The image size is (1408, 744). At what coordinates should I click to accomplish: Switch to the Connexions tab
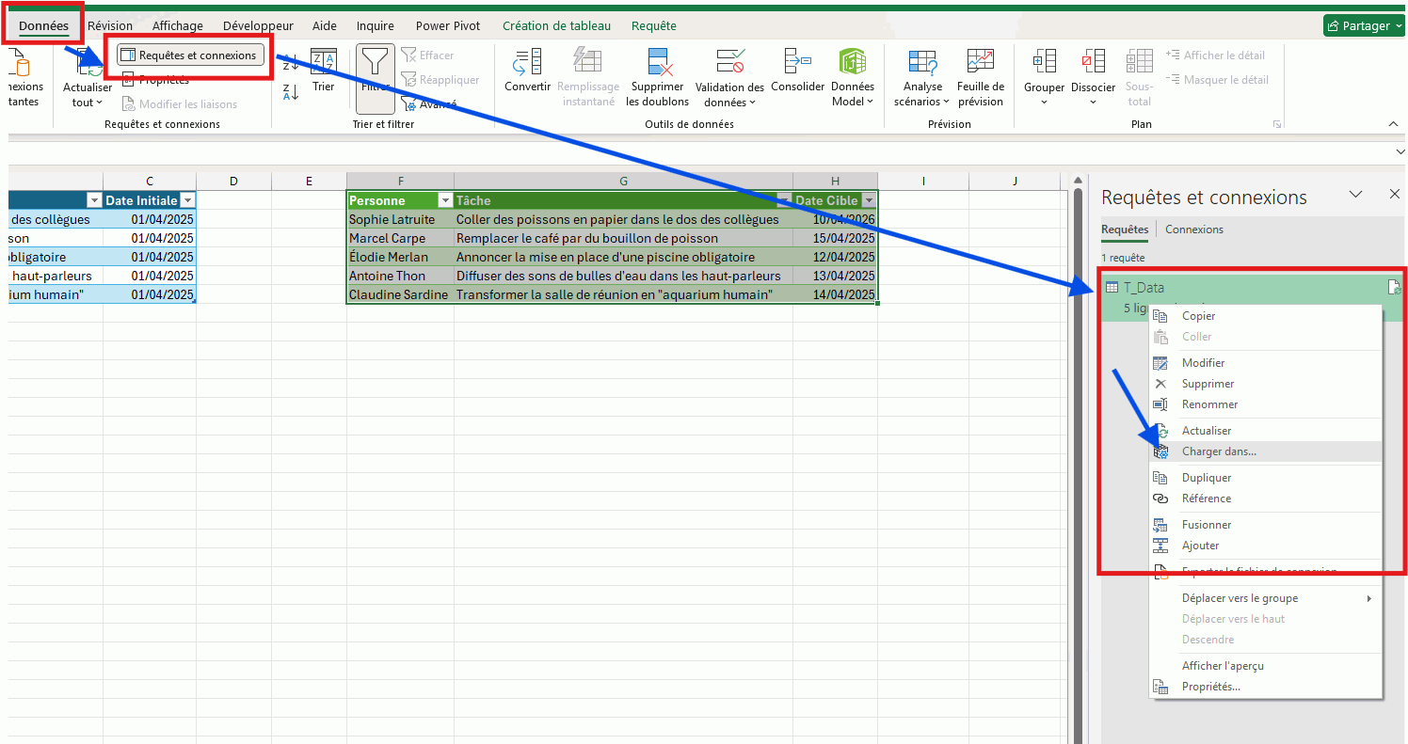point(1193,230)
